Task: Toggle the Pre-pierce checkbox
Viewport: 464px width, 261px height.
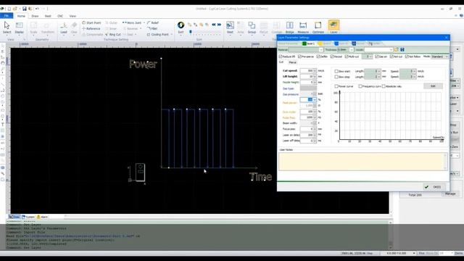Action: tap(299, 57)
